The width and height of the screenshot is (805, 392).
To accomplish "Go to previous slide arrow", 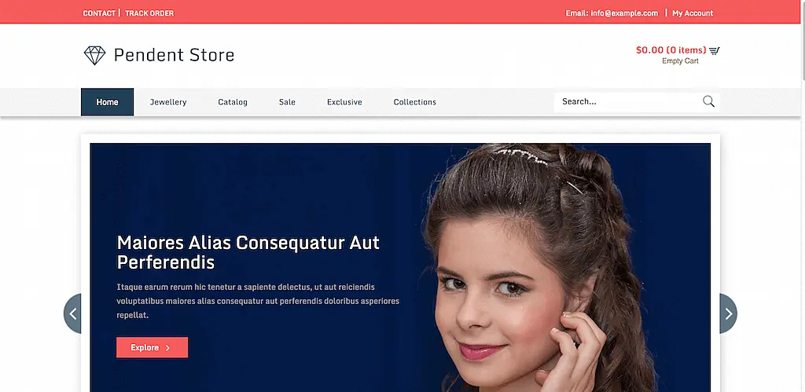I will tap(72, 313).
